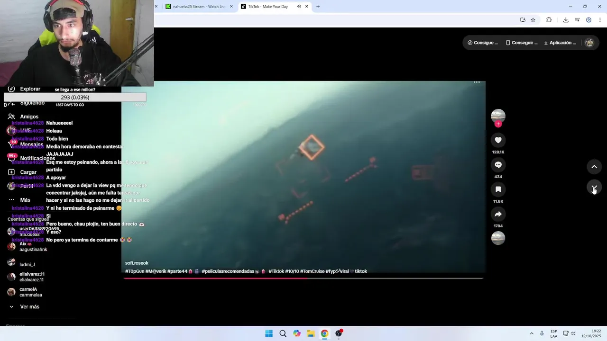Open Chrome extensions puzzle icon
This screenshot has width=607, height=341.
pyautogui.click(x=549, y=20)
